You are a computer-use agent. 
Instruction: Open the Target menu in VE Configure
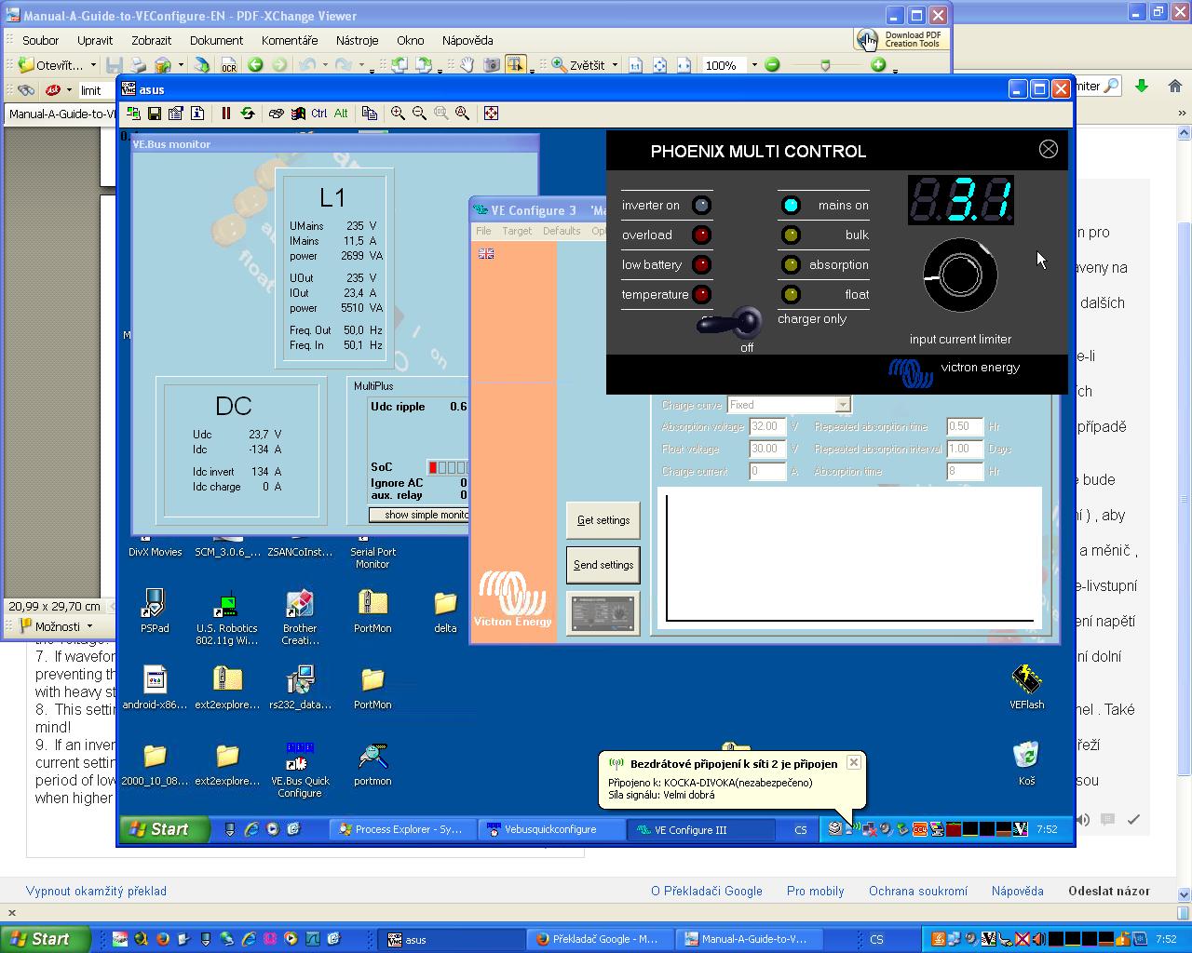(517, 231)
